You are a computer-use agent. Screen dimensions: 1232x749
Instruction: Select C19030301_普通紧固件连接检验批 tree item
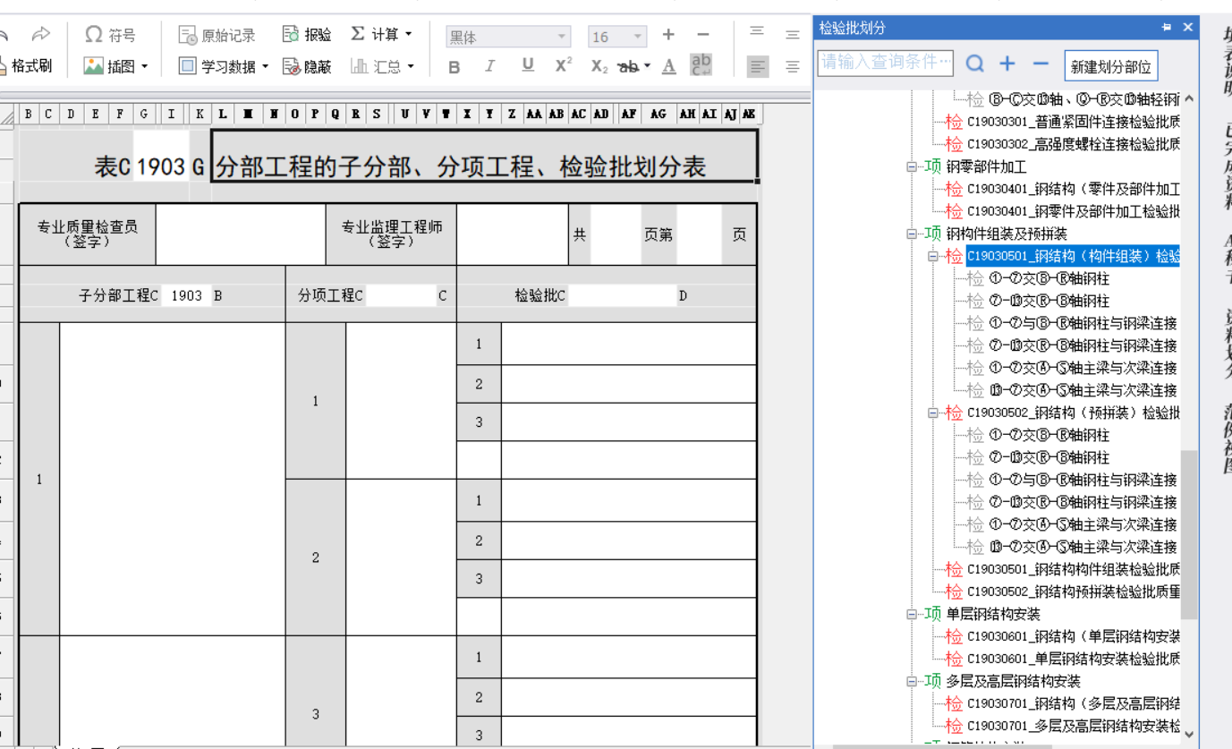(1073, 122)
